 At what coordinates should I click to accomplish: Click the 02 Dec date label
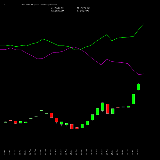click(x=127, y=152)
